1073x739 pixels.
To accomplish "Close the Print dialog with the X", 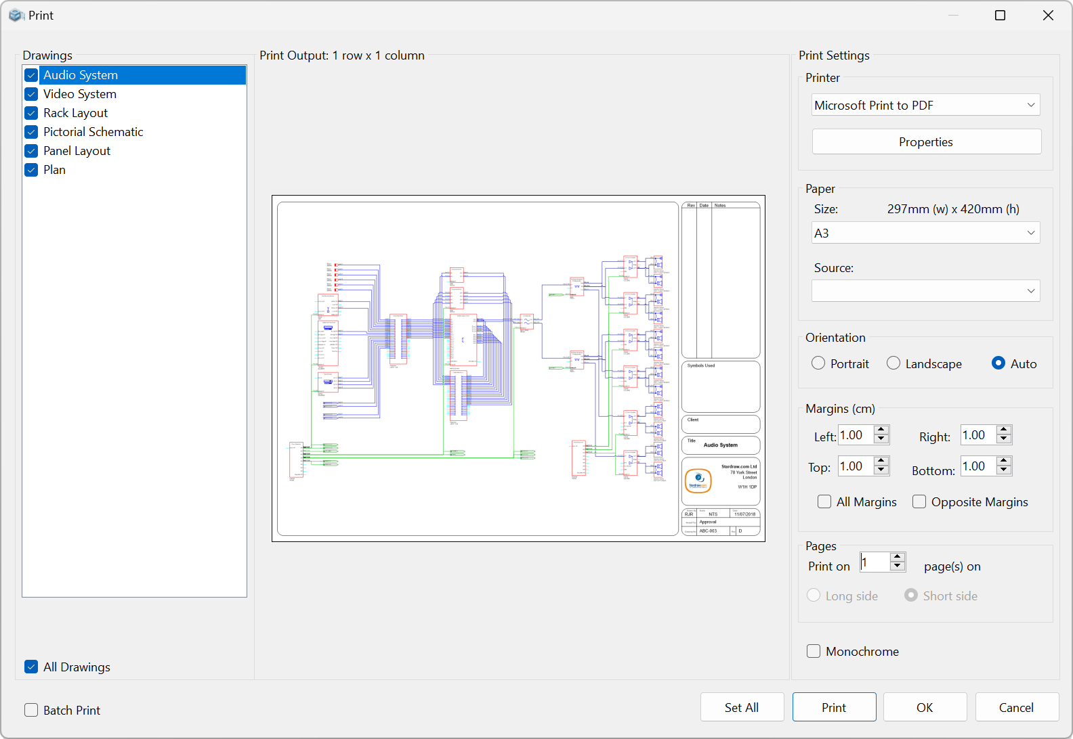I will click(x=1048, y=15).
